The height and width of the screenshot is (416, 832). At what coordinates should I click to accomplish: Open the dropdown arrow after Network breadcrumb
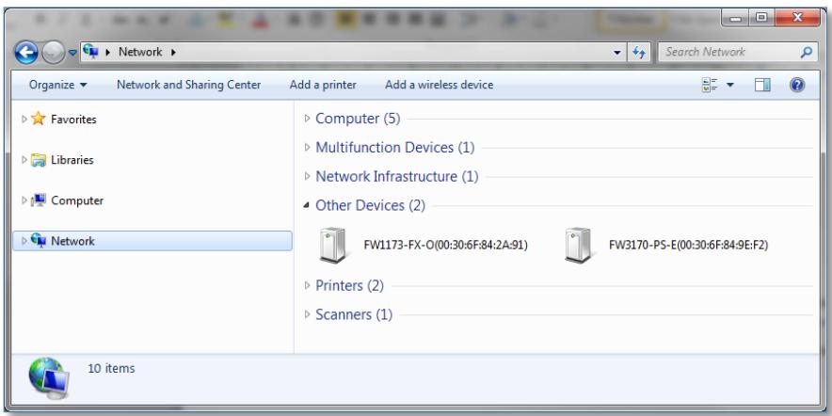[173, 52]
